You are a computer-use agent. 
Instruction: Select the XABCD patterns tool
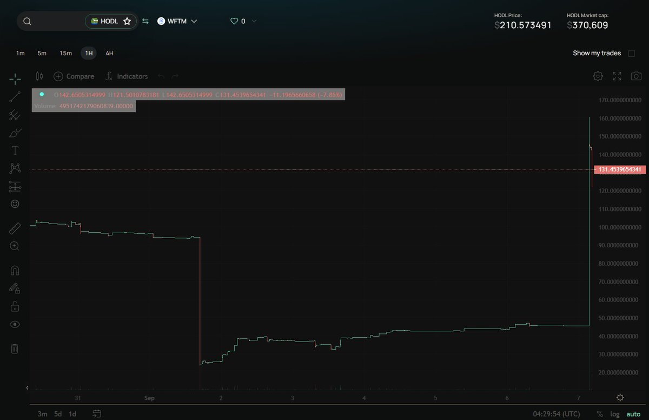tap(15, 168)
